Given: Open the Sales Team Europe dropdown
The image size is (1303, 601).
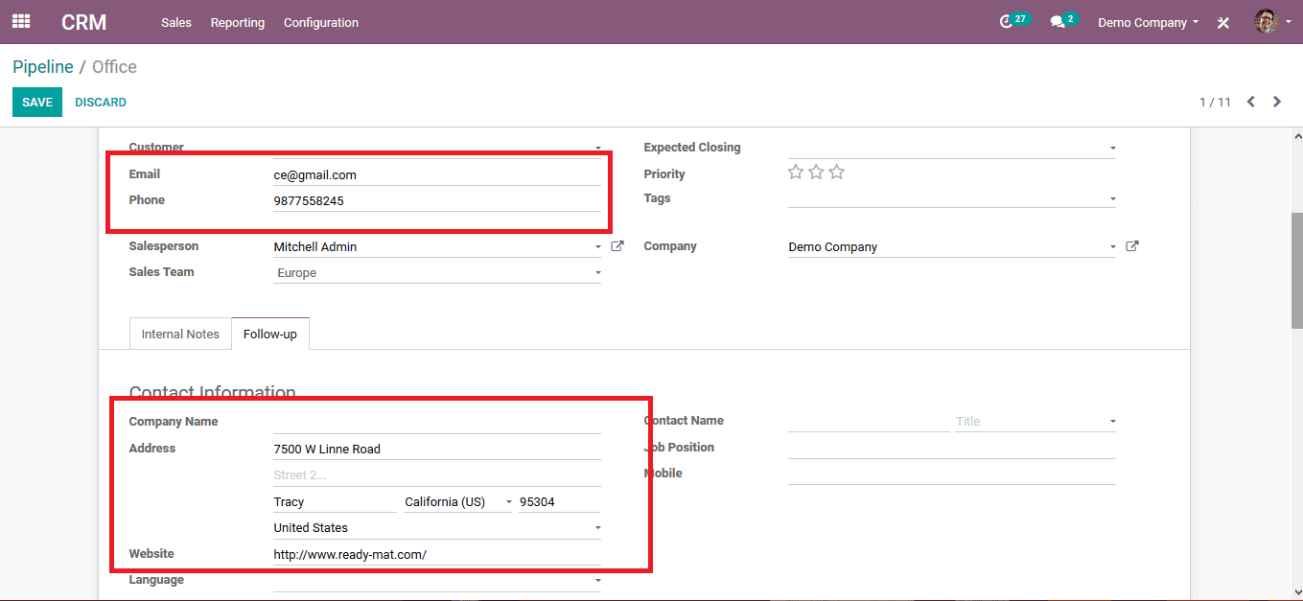Looking at the screenshot, I should click(x=437, y=273).
